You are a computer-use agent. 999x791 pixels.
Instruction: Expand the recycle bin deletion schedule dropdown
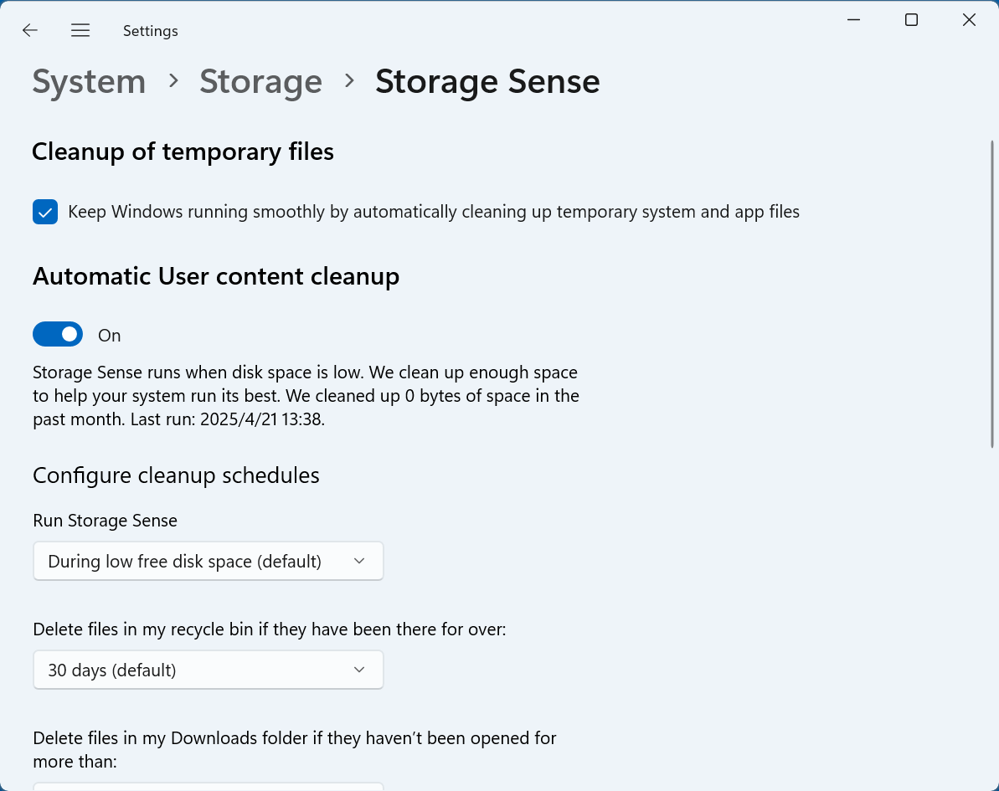(208, 670)
